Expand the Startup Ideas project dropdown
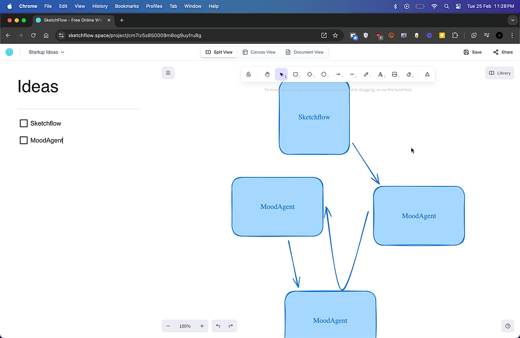 tap(47, 52)
